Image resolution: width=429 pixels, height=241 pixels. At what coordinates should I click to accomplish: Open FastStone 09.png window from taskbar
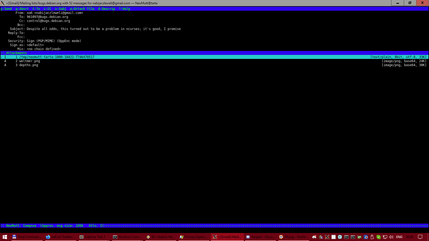click(294, 237)
